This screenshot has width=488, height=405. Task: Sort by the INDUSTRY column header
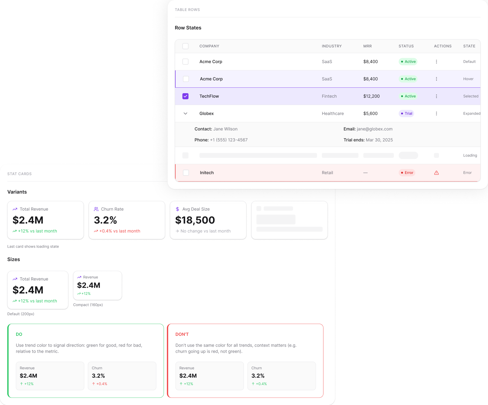point(332,46)
